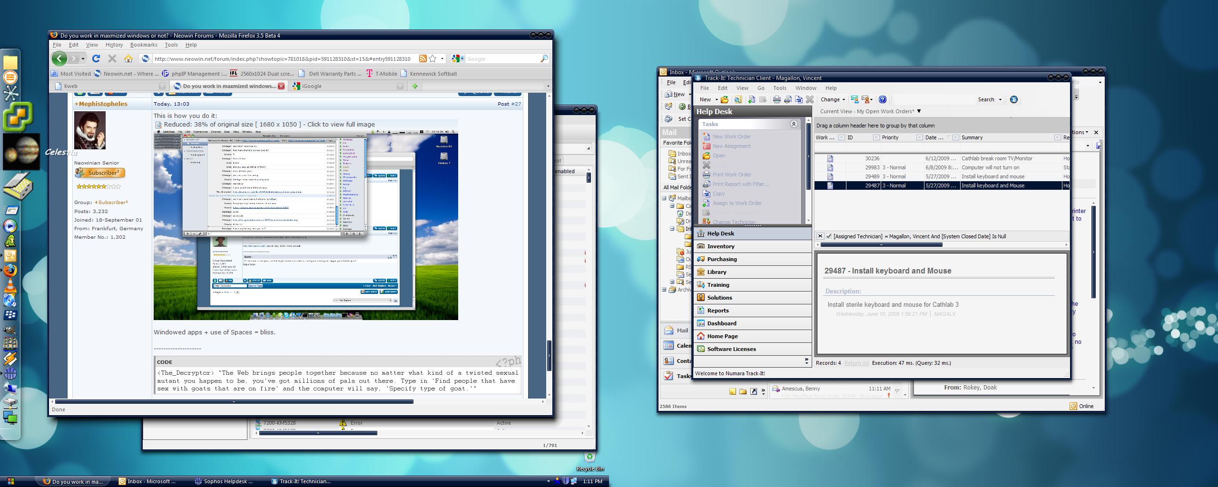Open Dashboard module in Track-It
Viewport: 1218px width, 487px height.
click(x=752, y=323)
